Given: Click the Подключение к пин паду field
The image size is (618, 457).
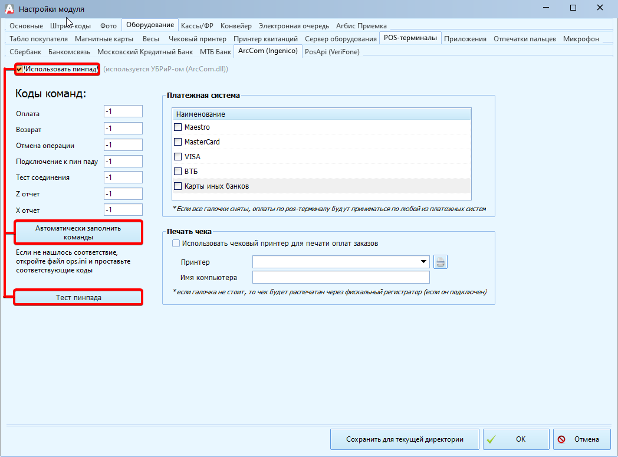Looking at the screenshot, I should (x=123, y=162).
